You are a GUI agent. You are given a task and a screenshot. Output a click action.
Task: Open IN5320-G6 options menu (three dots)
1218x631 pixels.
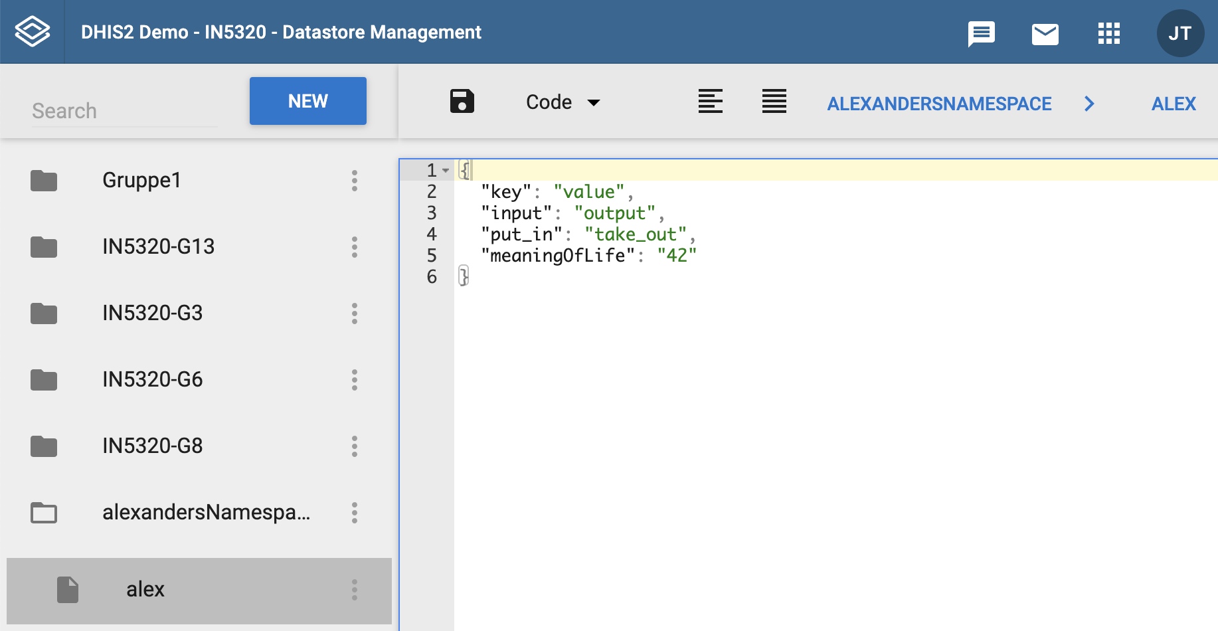[355, 380]
